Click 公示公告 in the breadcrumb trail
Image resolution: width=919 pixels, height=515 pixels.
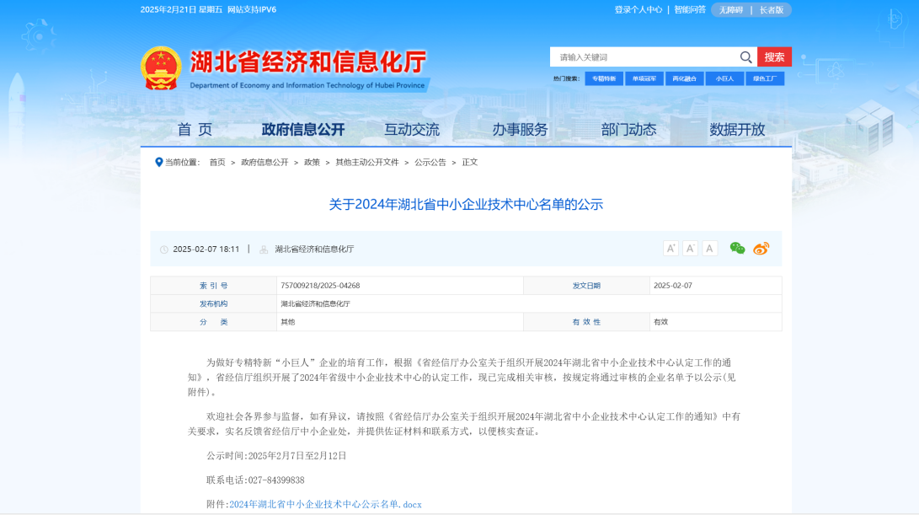point(430,162)
